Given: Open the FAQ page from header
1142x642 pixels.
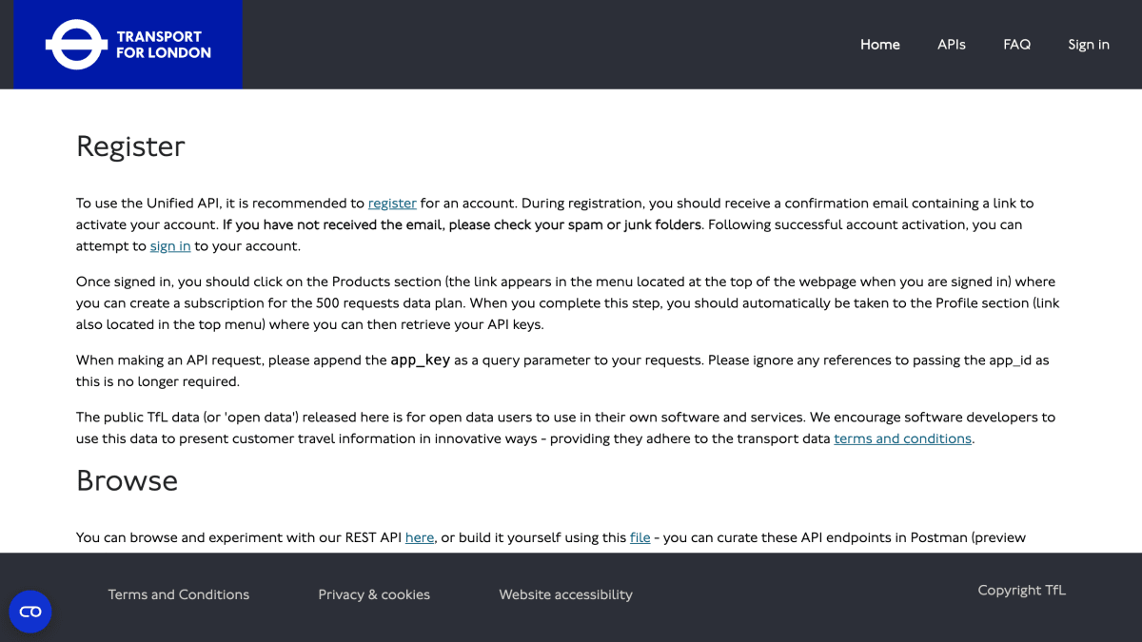Looking at the screenshot, I should [1017, 45].
